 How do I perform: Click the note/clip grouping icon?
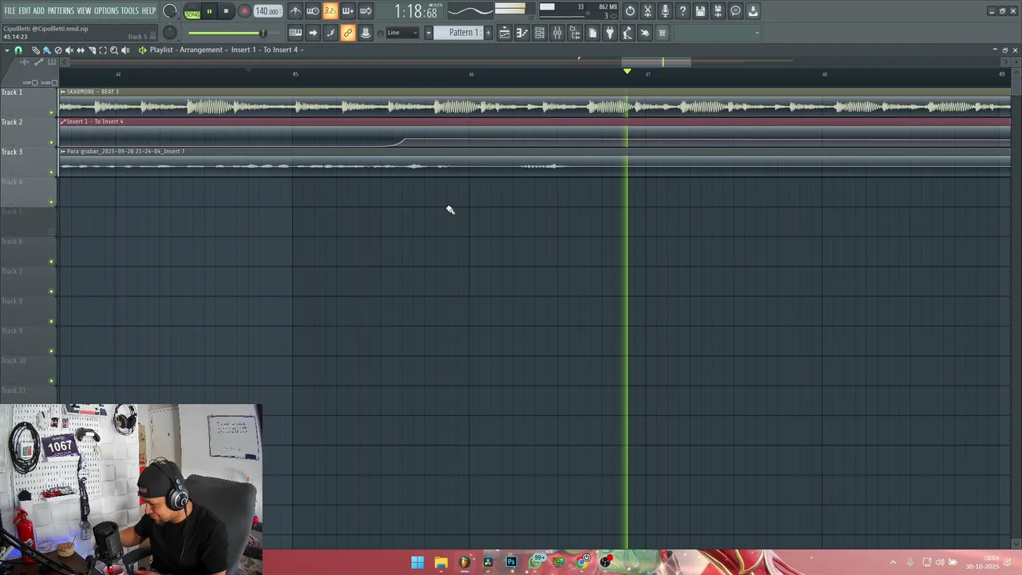[330, 33]
